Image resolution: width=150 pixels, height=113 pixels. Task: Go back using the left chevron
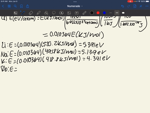(x=3, y=6)
